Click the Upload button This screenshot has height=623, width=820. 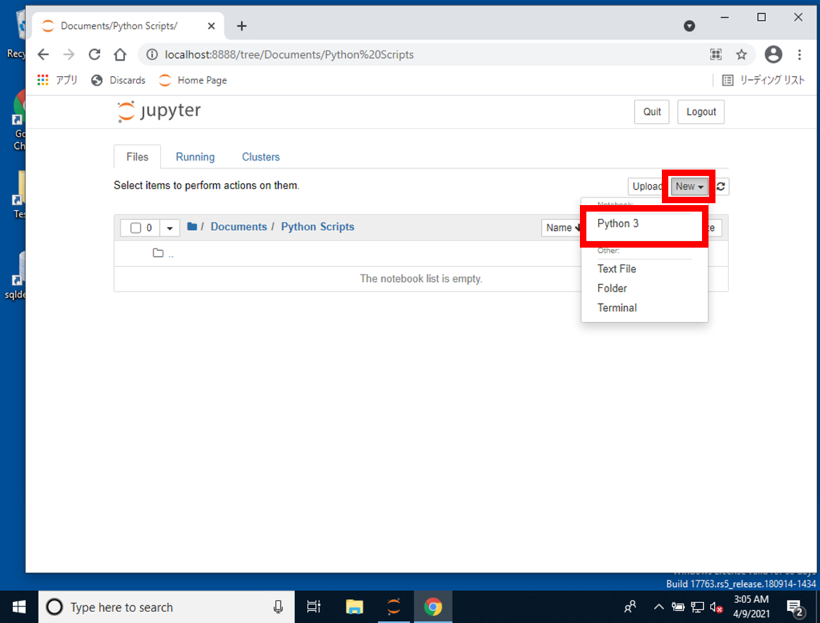tap(648, 186)
